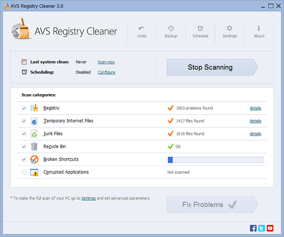Click the Fix Problems button
Viewport: 284px width, 237px height.
click(212, 205)
